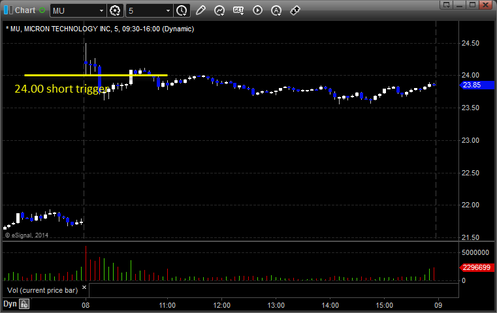This screenshot has height=313, width=497.
Task: Open the studies chart-line menu
Action: click(x=219, y=10)
